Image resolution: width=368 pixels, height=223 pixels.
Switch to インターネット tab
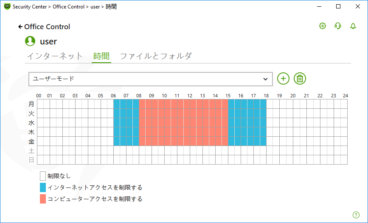[x=55, y=56]
